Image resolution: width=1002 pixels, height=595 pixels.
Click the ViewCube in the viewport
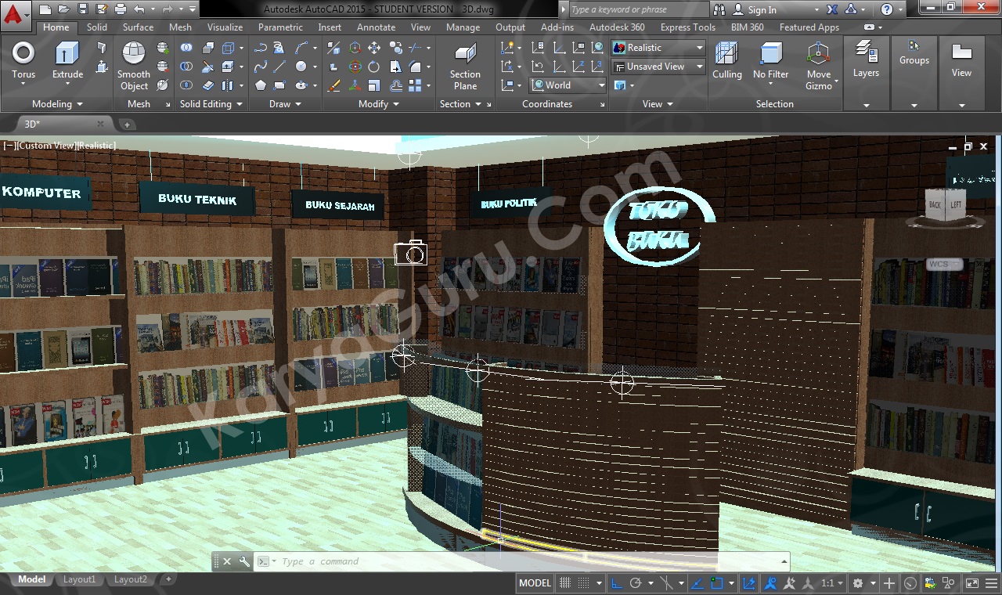click(945, 205)
